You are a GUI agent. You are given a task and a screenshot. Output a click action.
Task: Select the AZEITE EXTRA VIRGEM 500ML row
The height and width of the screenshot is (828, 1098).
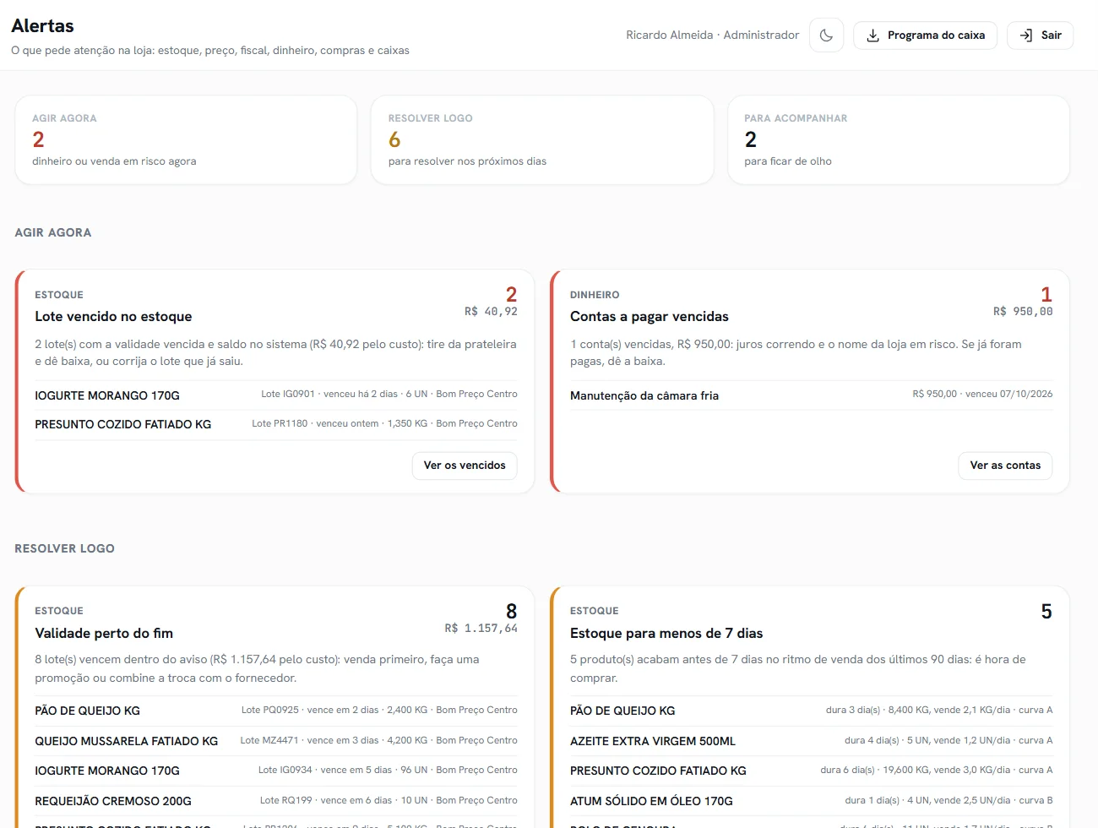coord(811,741)
